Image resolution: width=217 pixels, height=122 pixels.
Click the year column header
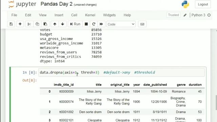coord(137,85)
